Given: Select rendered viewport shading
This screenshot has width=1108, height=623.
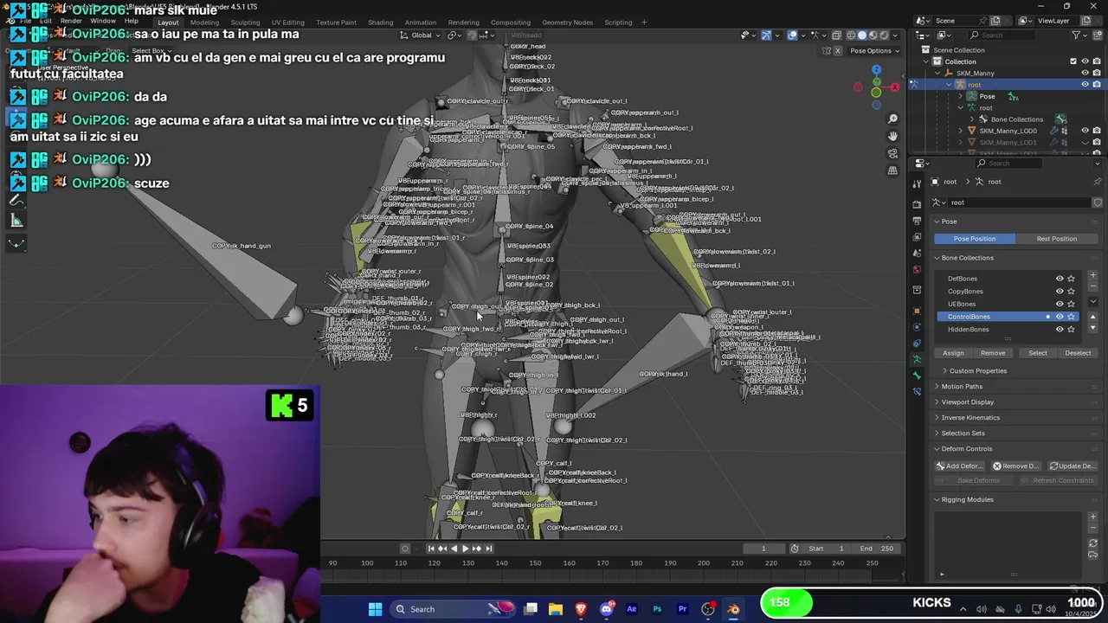Looking at the screenshot, I should click(x=884, y=35).
